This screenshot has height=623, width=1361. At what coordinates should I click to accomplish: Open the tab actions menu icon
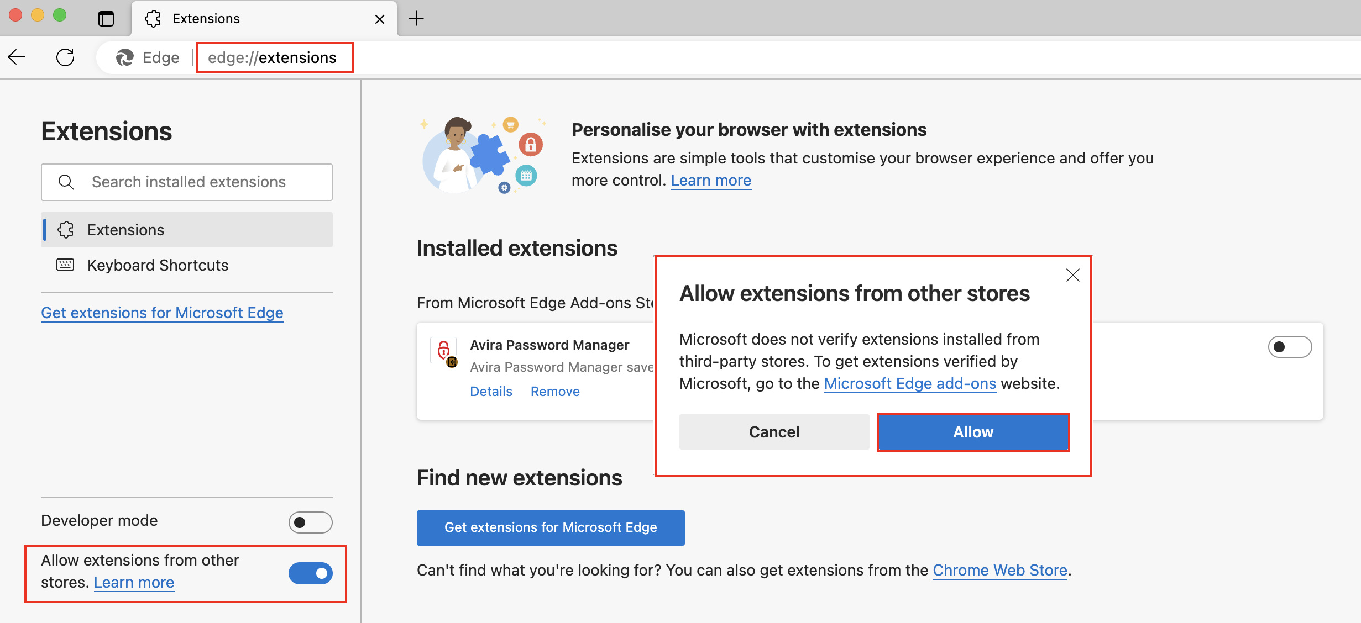(x=106, y=19)
